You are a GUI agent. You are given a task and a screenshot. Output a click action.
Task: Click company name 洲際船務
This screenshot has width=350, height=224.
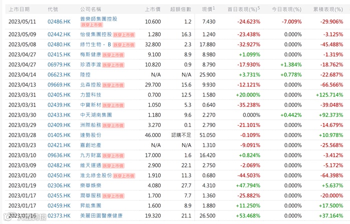click(91, 125)
